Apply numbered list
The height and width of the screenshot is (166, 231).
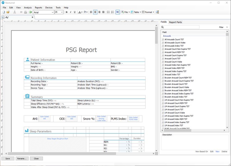[x=113, y=12]
